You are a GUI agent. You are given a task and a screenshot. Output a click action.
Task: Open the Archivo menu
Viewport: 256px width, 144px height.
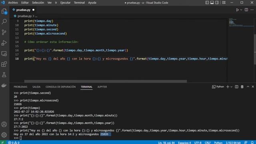click(x=13, y=3)
